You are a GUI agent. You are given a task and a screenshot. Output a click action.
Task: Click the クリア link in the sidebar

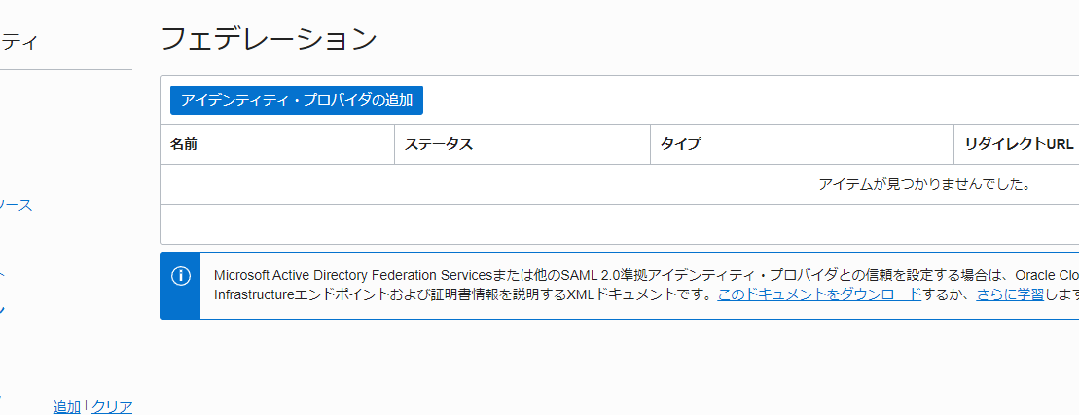pyautogui.click(x=112, y=407)
